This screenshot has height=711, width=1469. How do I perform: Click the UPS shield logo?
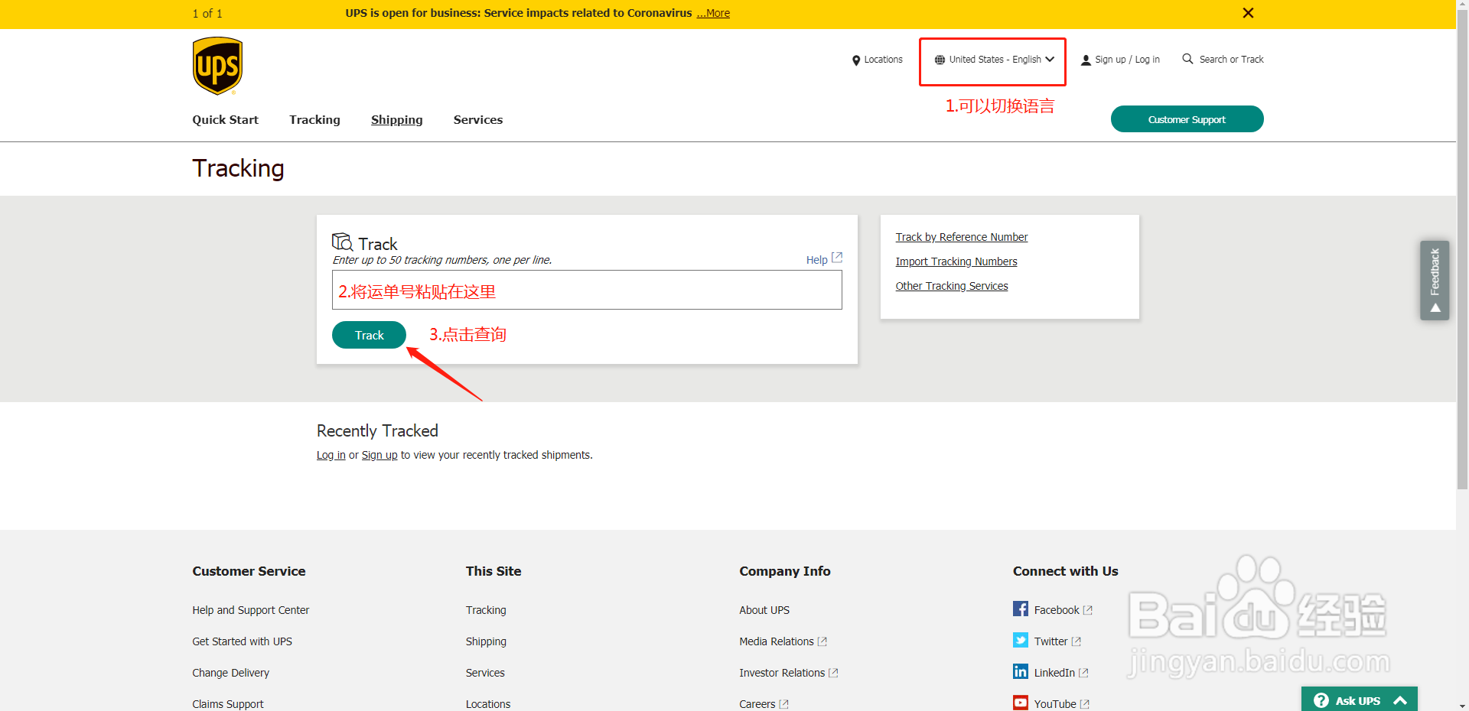pos(217,66)
